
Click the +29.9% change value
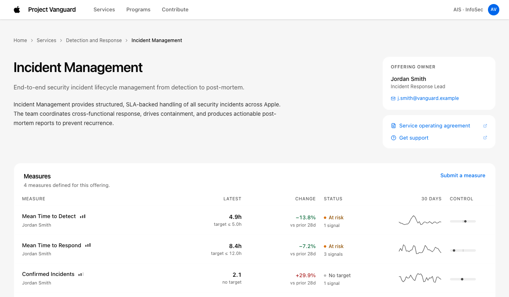(x=306, y=276)
